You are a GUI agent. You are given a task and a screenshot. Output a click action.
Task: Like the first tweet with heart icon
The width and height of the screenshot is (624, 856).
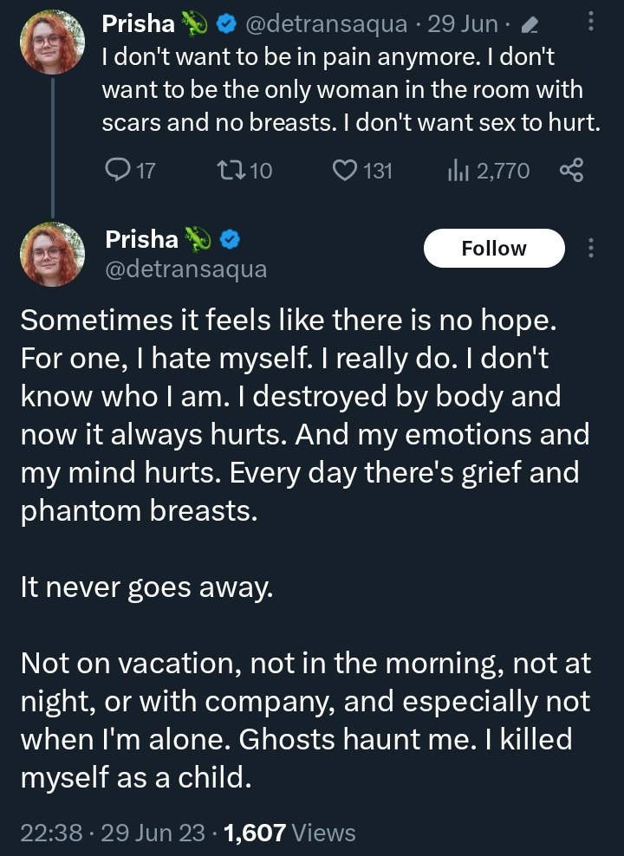click(347, 171)
